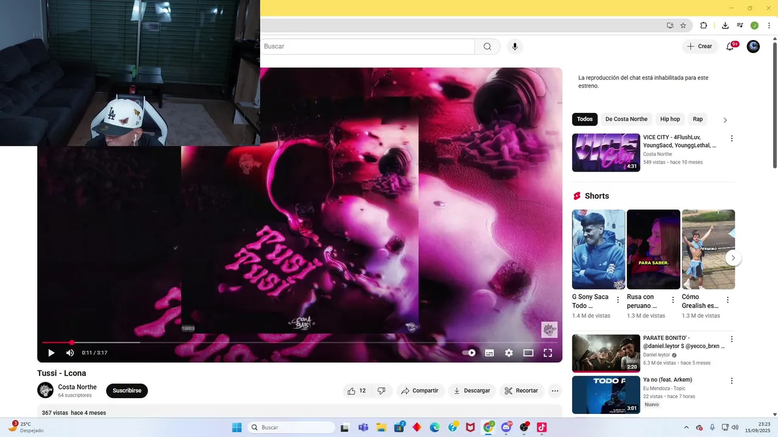The image size is (778, 437).
Task: Open the PARATE BONITO' video thumbnail
Action: click(606, 353)
